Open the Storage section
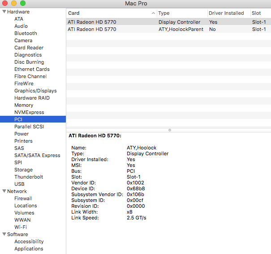Screen dimensions: 271x254 coord(23,170)
